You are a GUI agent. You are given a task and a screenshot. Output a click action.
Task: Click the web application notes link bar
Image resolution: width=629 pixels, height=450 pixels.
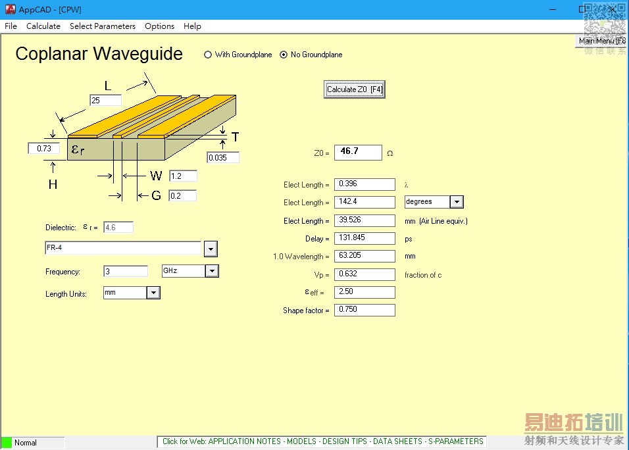(322, 441)
